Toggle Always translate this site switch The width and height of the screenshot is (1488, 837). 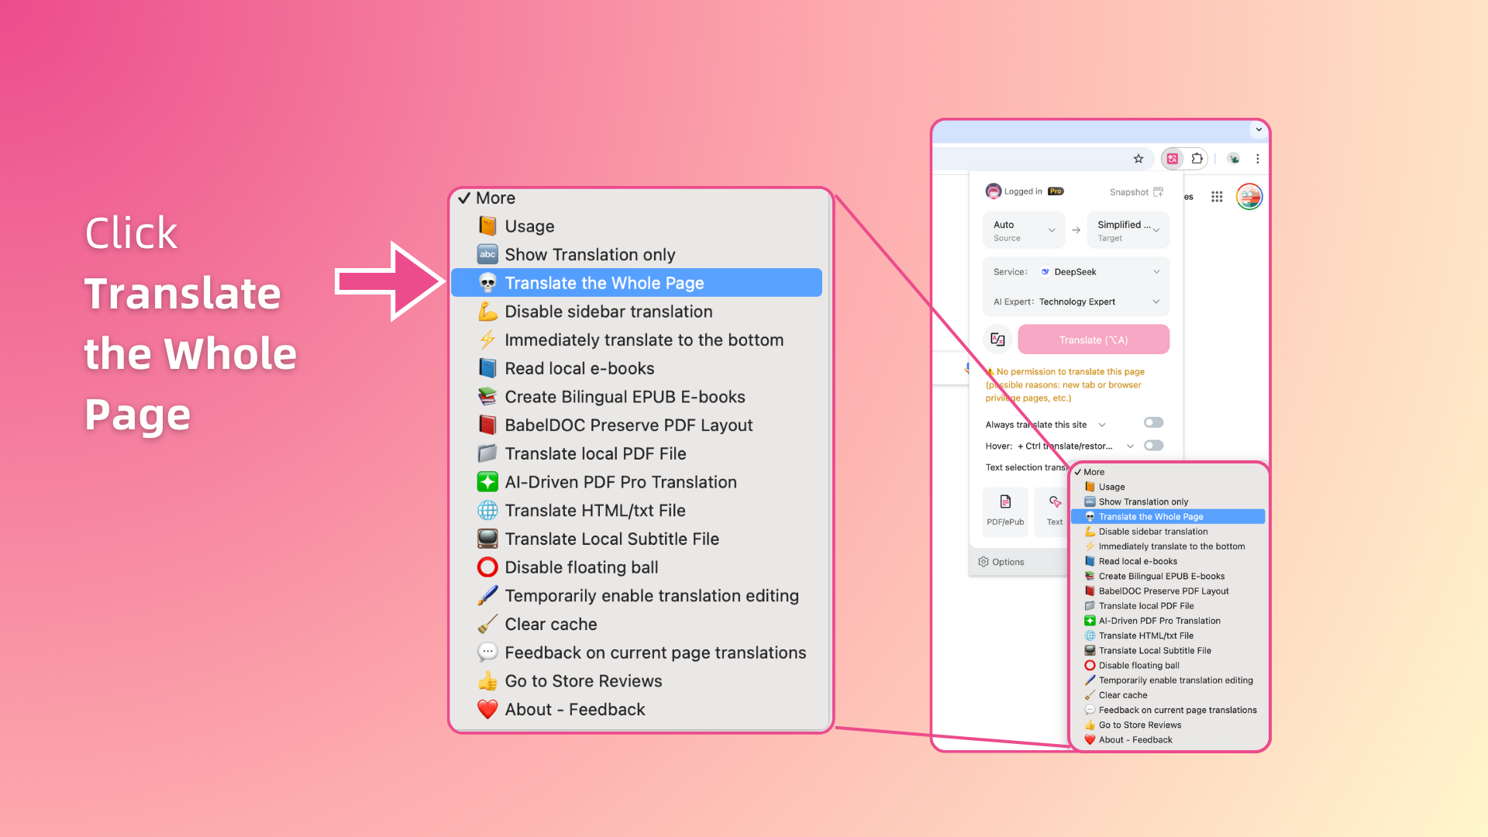click(1153, 422)
